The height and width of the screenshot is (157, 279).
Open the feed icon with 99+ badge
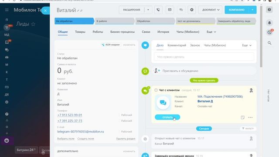pos(7,27)
